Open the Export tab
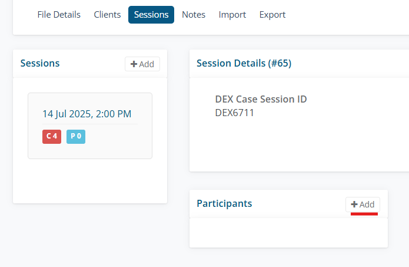This screenshot has height=267, width=409. point(272,15)
